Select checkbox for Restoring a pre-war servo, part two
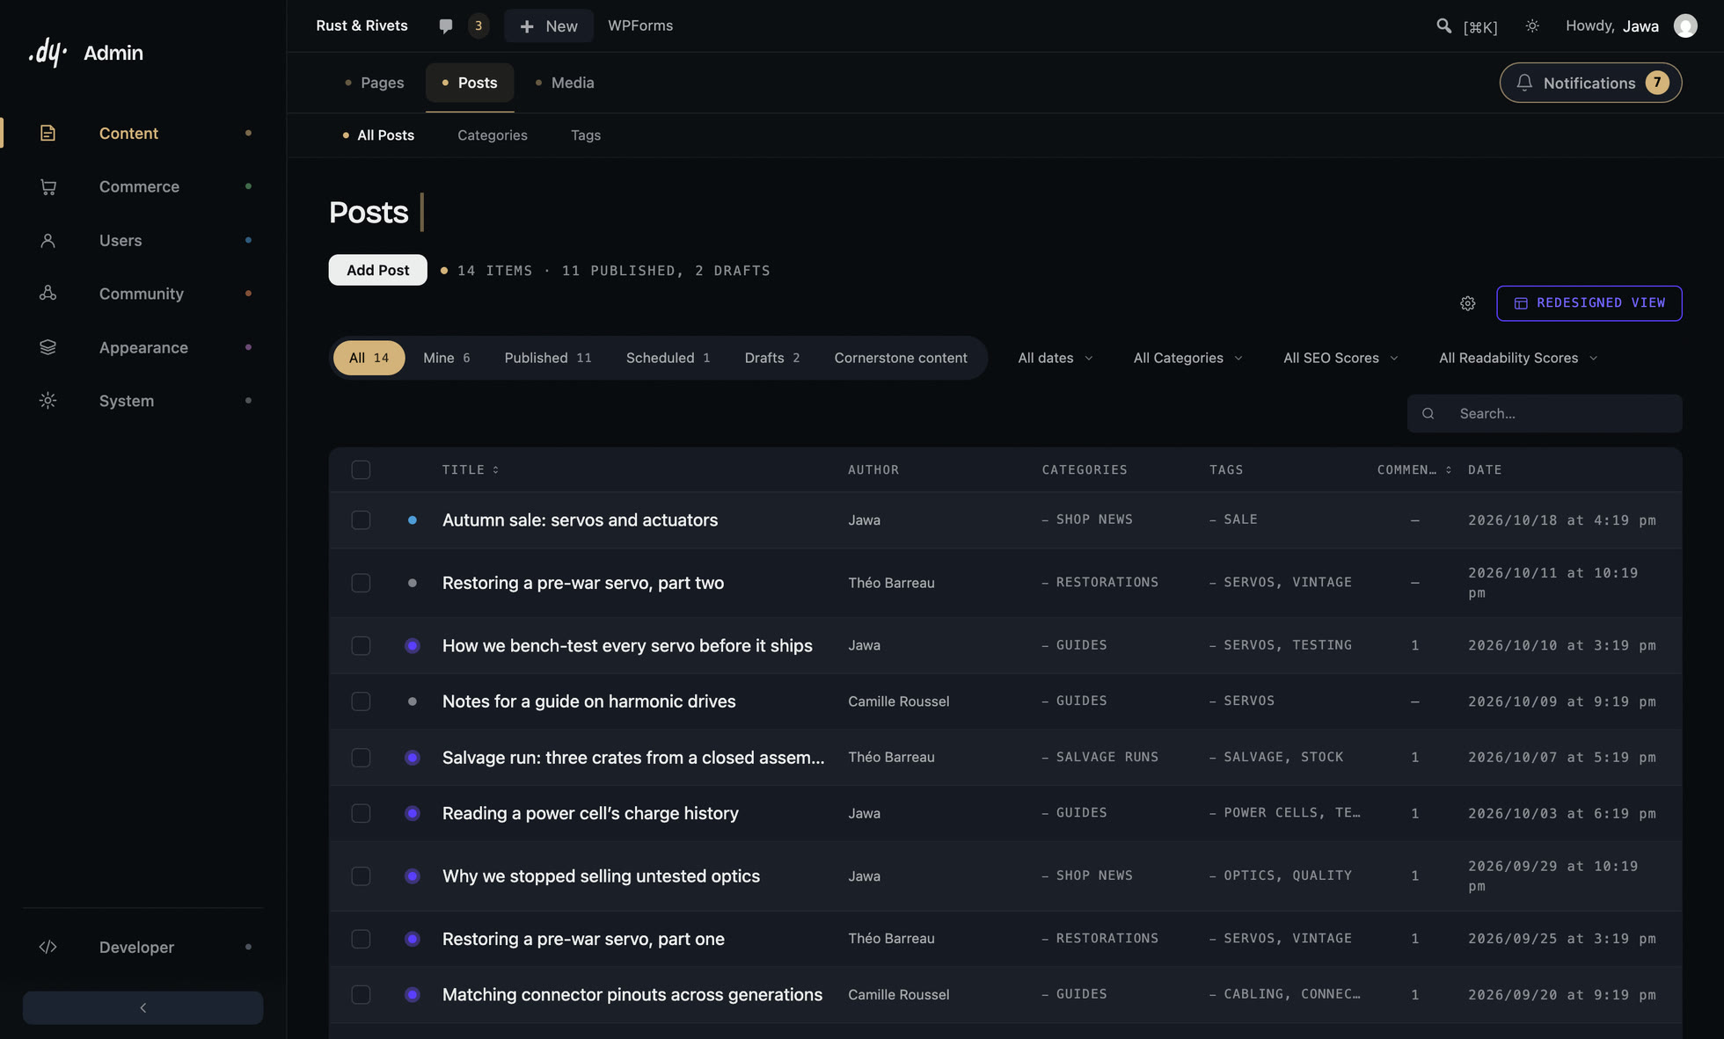1724x1039 pixels. coord(361,583)
